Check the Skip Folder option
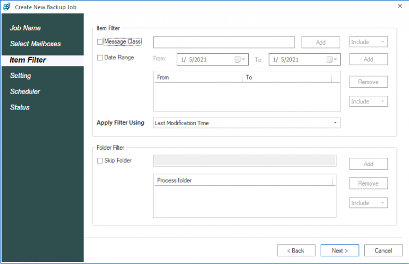Screen dimensions: 409x264 click(99, 161)
